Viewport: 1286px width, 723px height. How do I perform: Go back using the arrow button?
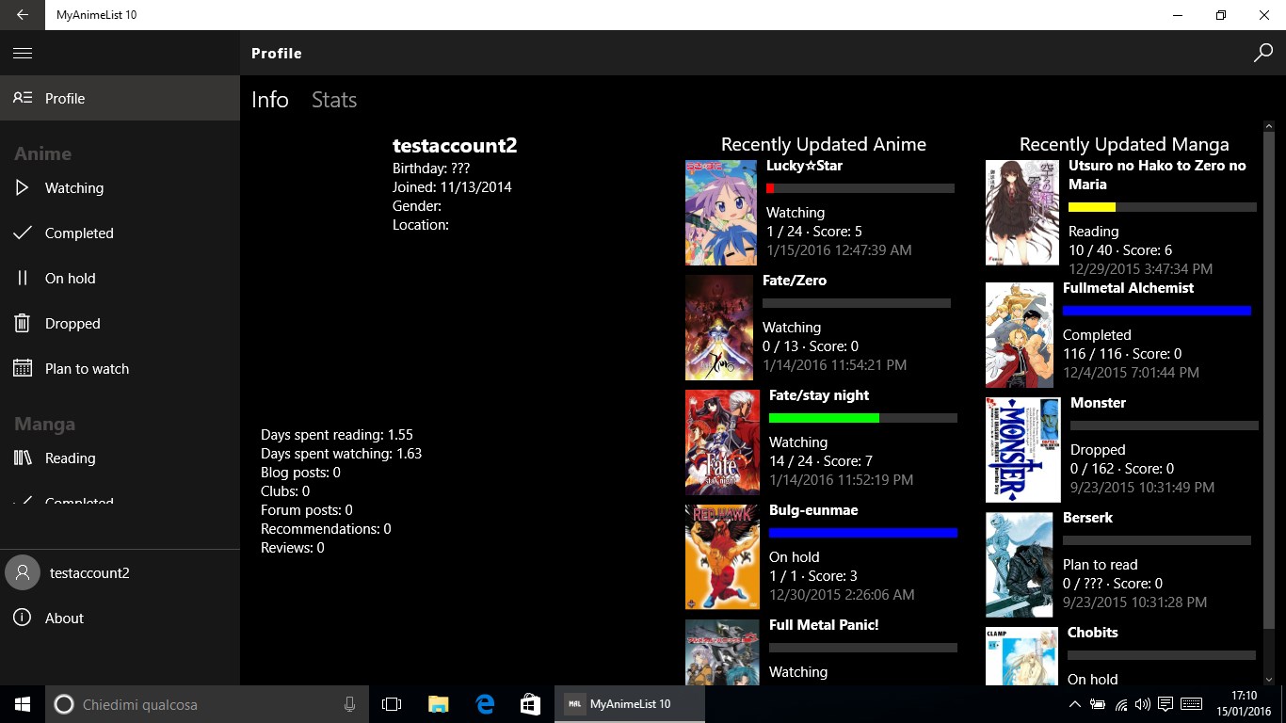23,15
